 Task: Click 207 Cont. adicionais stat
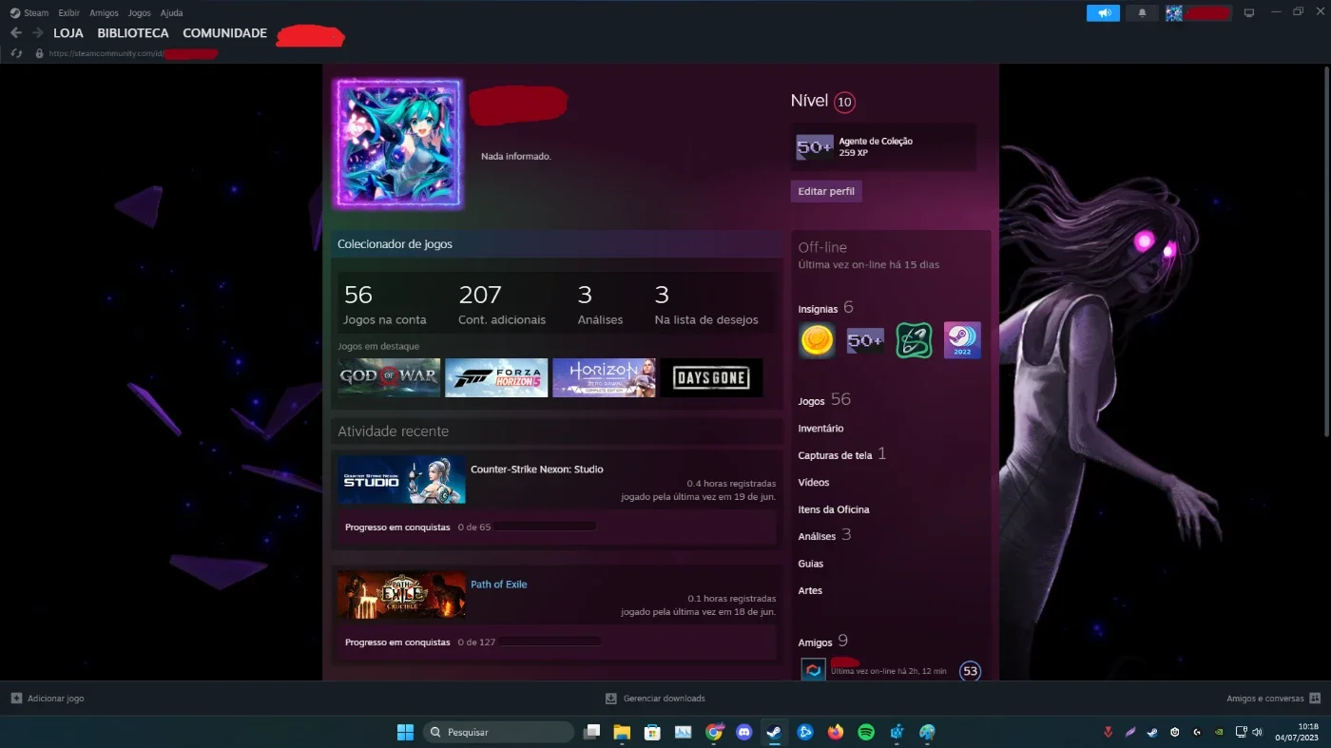point(502,304)
